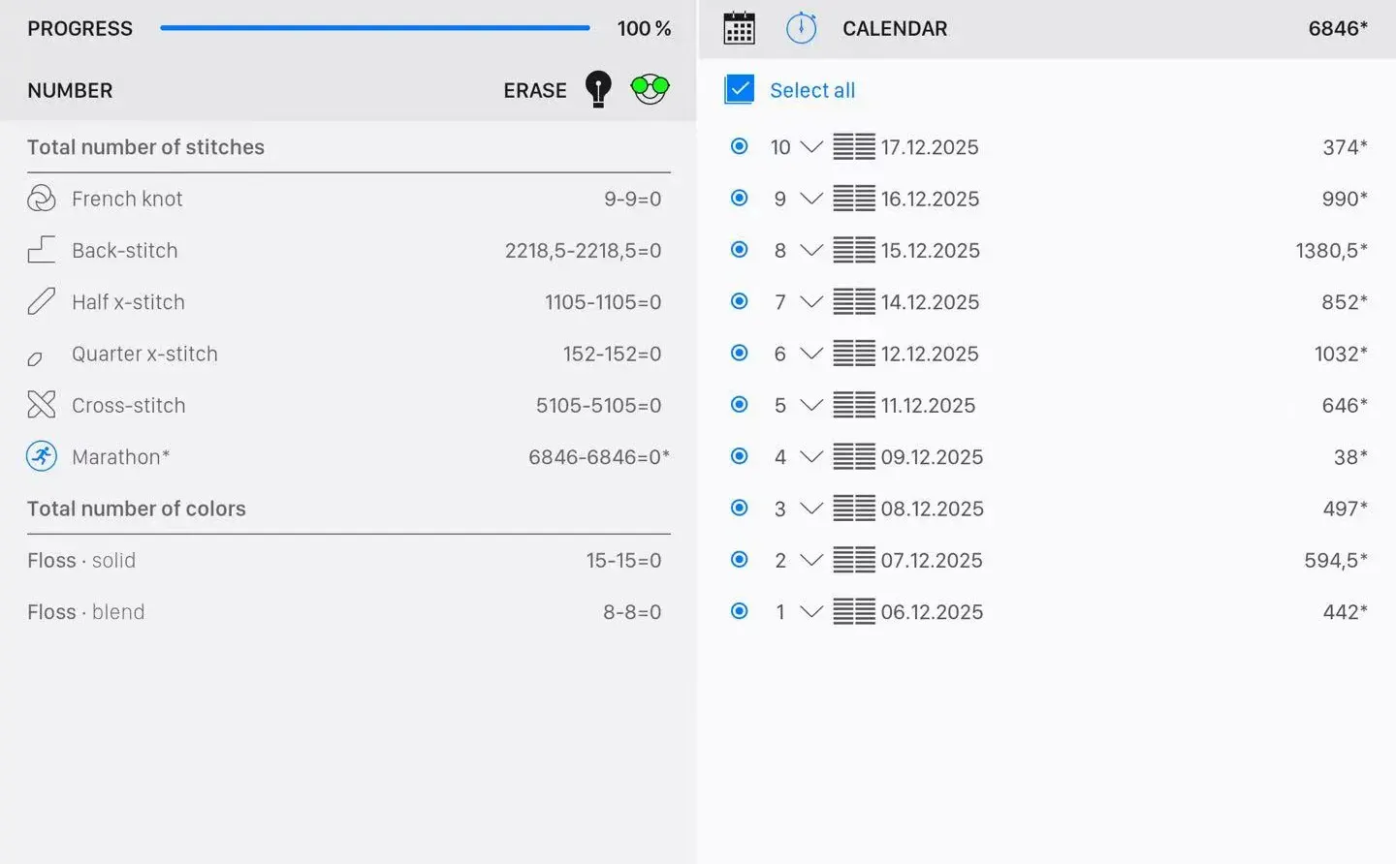1396x864 pixels.
Task: Click list icon for 11.12.2025
Action: coord(854,405)
